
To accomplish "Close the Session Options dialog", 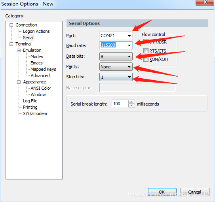I will pos(205,2).
